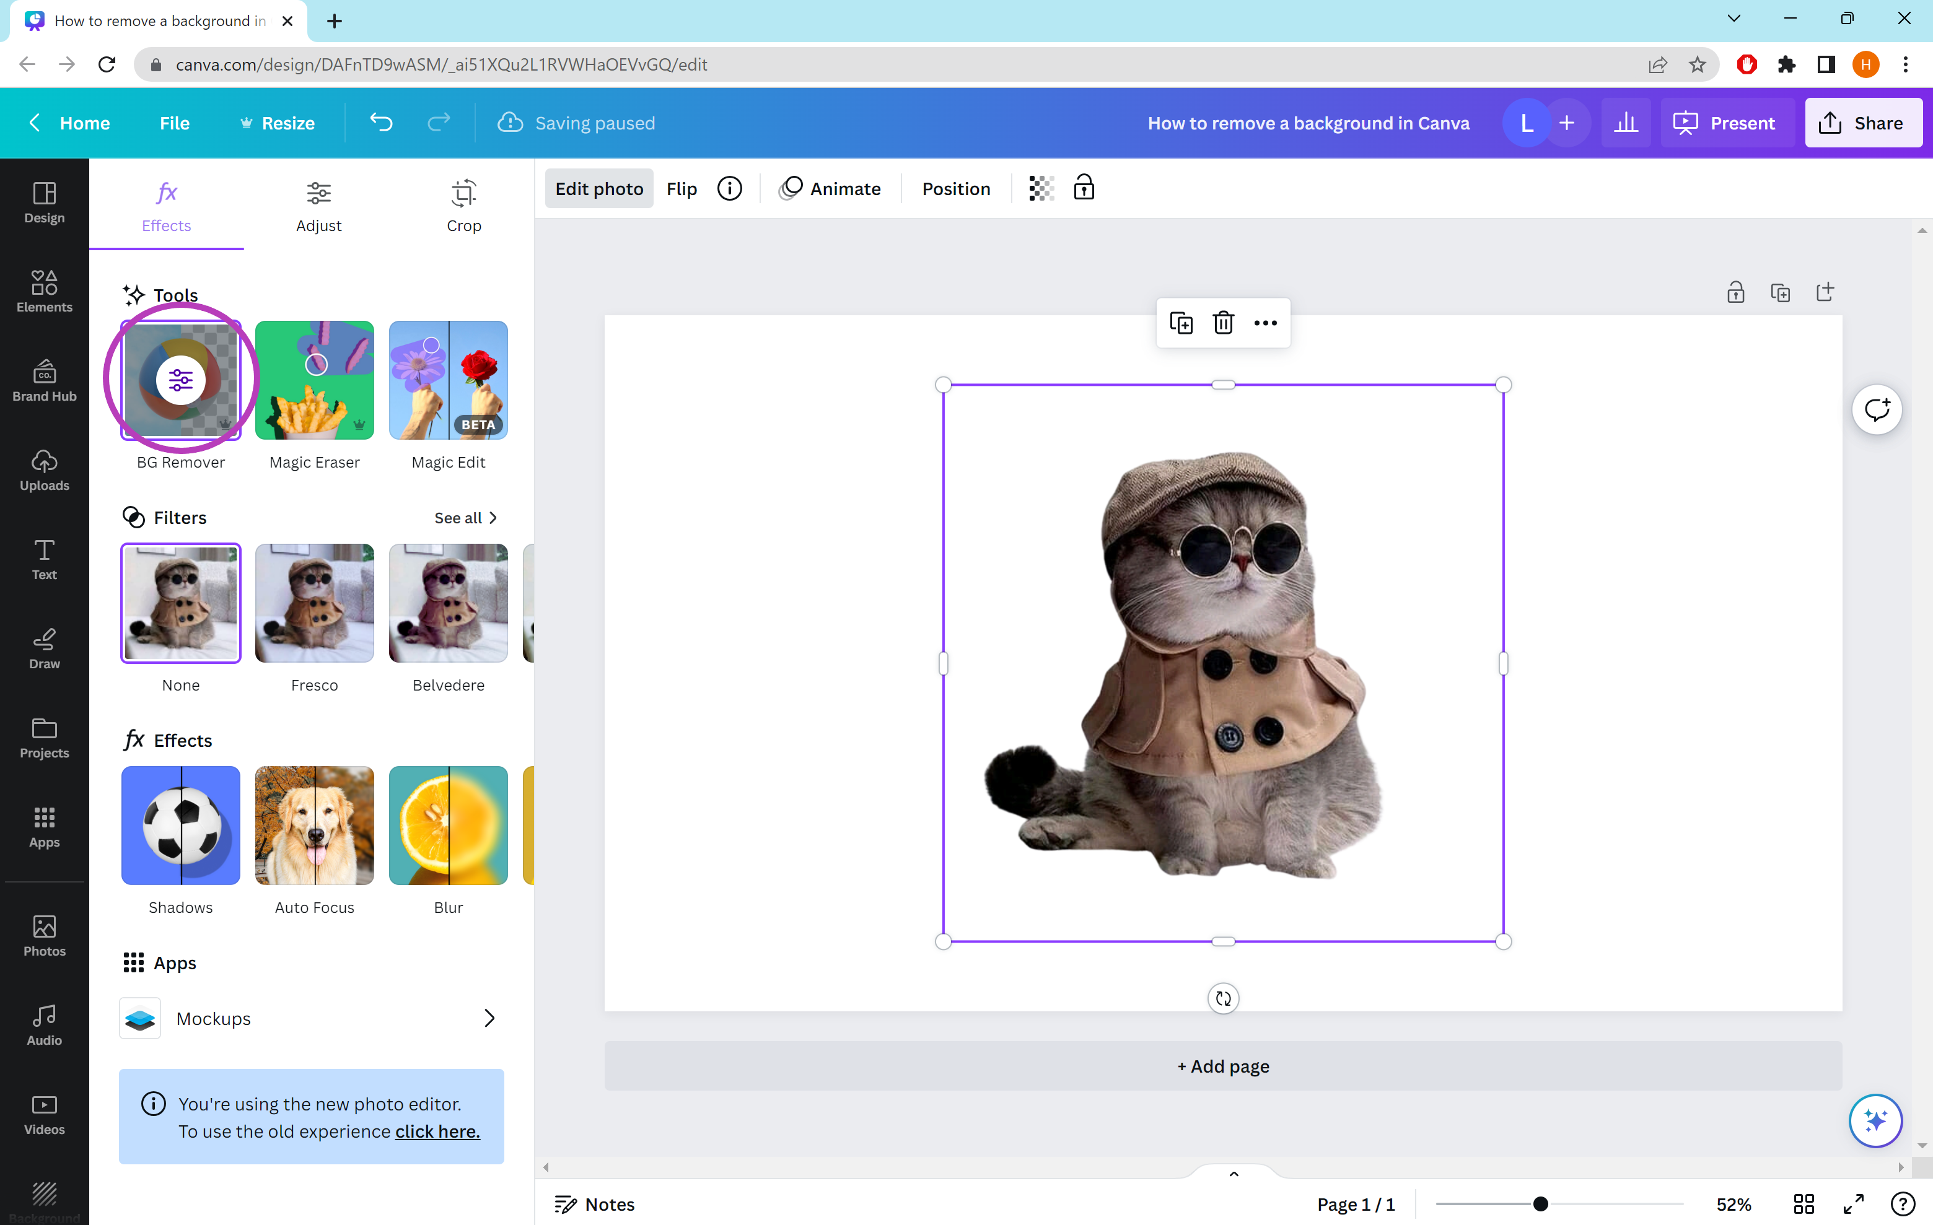1933x1225 pixels.
Task: Open the Photos panel
Action: tap(44, 935)
